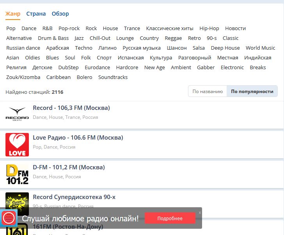Pick the Soundtracks genre
284x235 pixels.
tap(113, 77)
